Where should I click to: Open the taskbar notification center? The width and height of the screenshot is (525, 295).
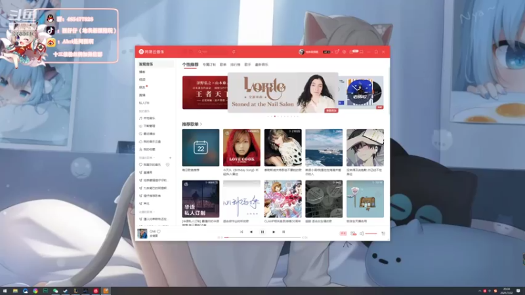coord(518,291)
